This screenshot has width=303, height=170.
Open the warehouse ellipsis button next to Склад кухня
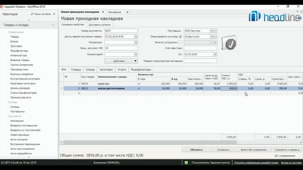tap(215, 36)
